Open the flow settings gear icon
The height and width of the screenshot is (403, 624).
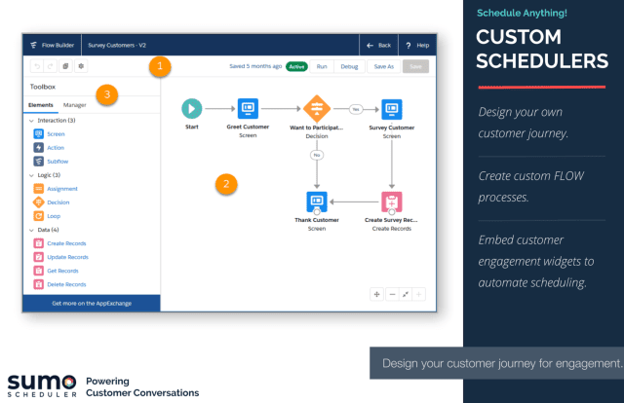[81, 67]
